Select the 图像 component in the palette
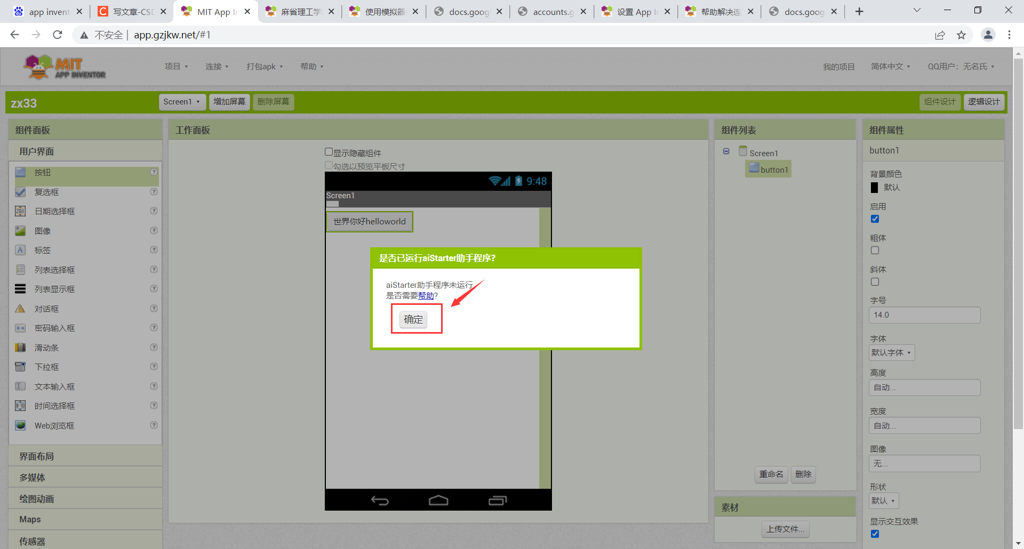 tap(44, 230)
